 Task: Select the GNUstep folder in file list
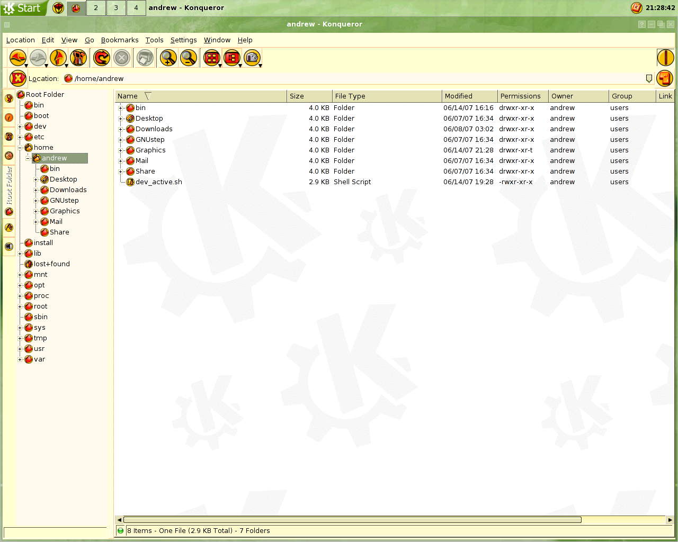point(150,140)
